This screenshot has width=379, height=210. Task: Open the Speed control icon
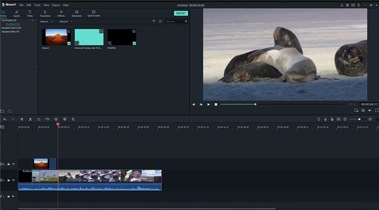coord(47,119)
